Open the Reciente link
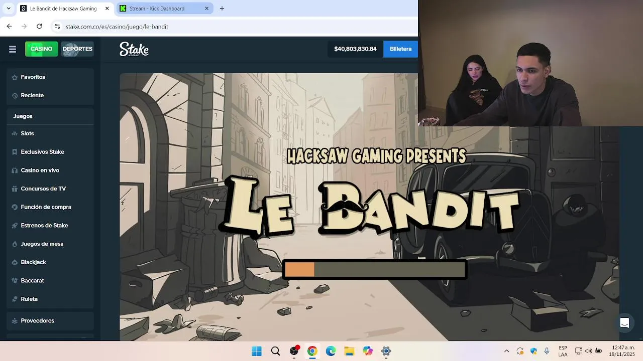 (x=32, y=96)
